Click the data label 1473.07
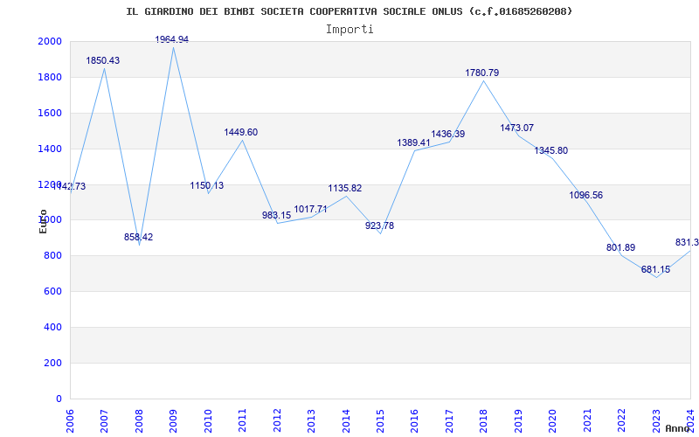Image resolution: width=699 pixels, height=437 pixels. click(517, 128)
